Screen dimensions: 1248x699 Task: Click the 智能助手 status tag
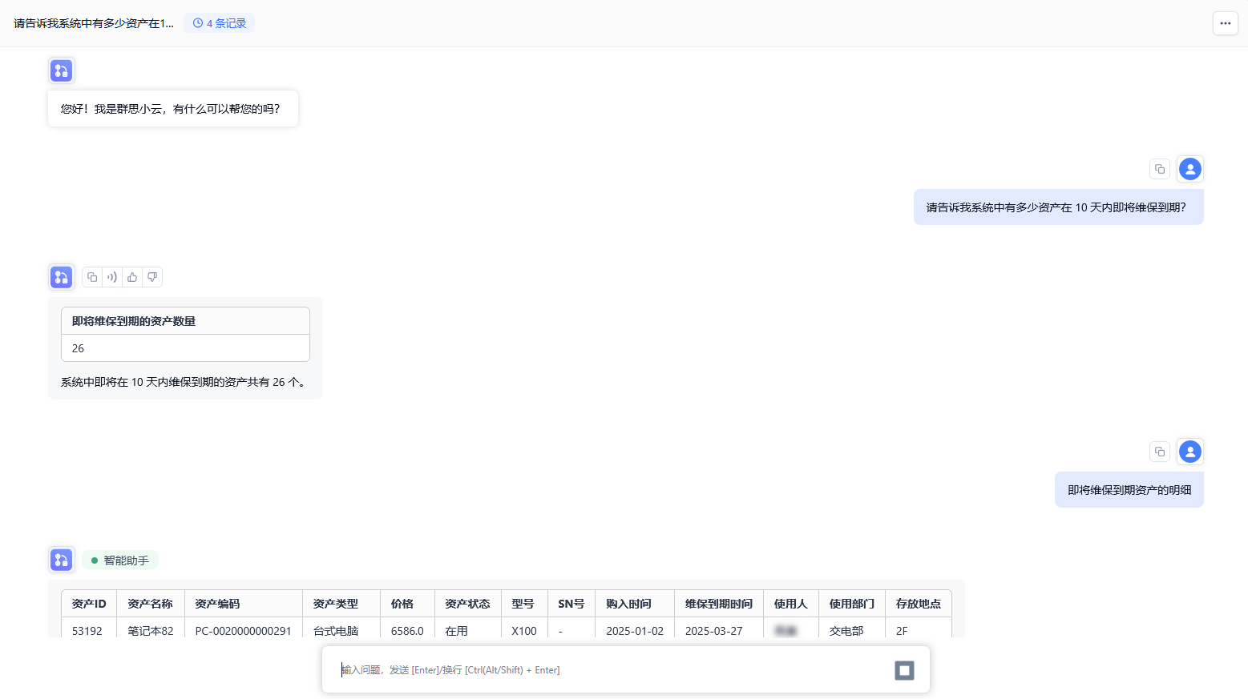pyautogui.click(x=120, y=560)
